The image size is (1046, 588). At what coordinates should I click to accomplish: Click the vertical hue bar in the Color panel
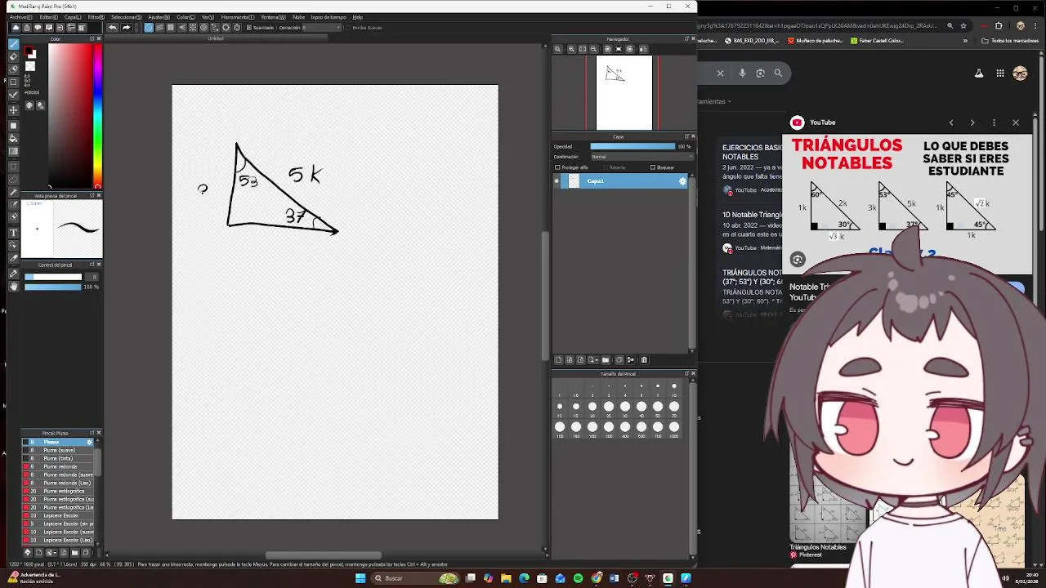[x=97, y=114]
